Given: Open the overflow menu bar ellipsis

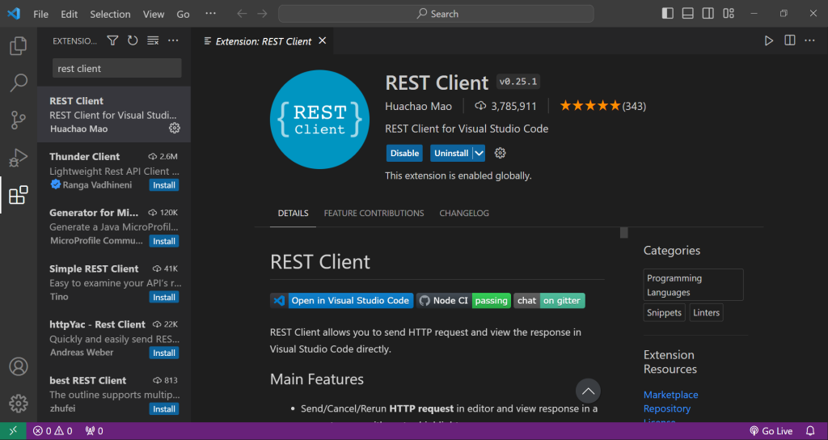Looking at the screenshot, I should pos(210,14).
